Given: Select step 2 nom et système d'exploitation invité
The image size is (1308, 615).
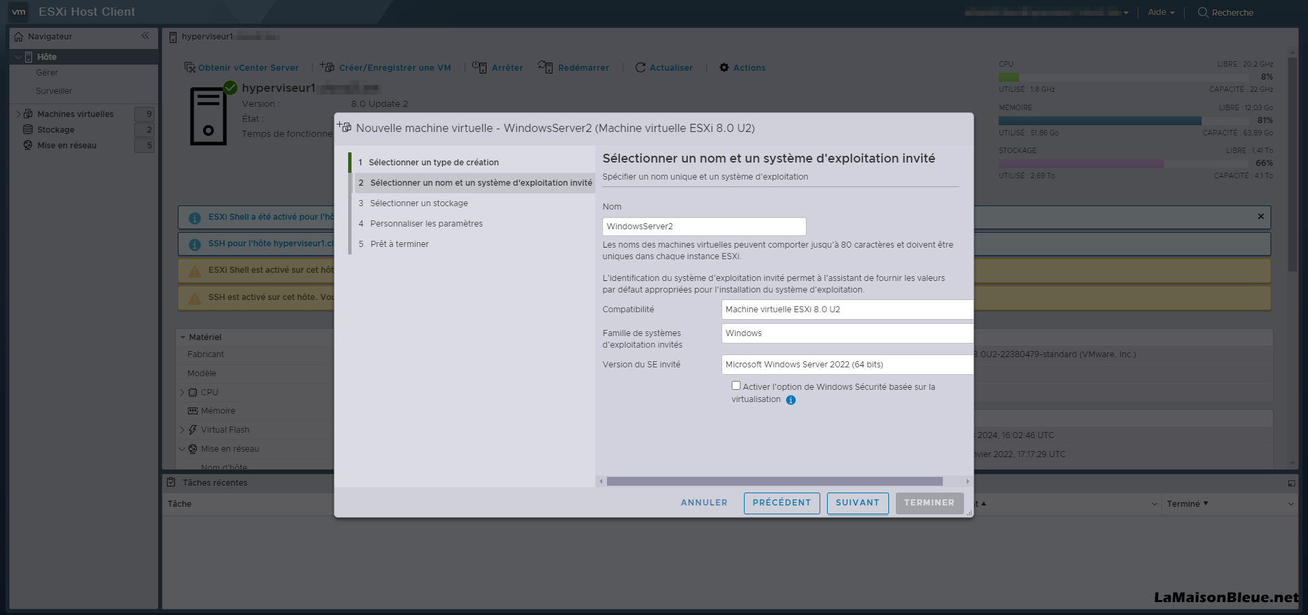Looking at the screenshot, I should (475, 183).
